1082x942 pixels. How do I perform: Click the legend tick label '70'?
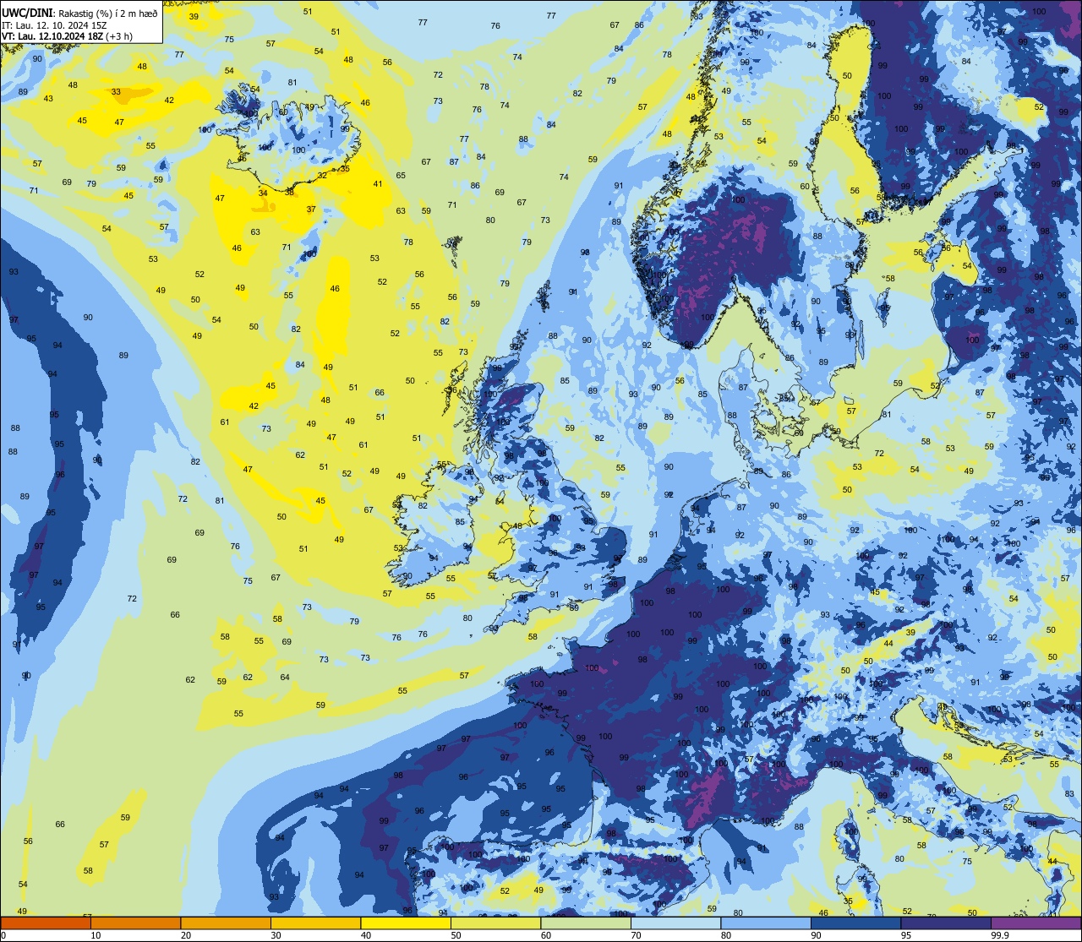pyautogui.click(x=636, y=935)
